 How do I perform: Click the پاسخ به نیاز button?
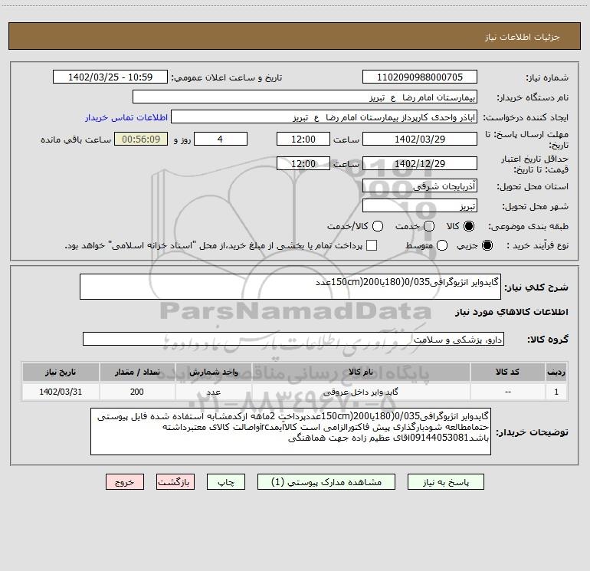point(446,482)
